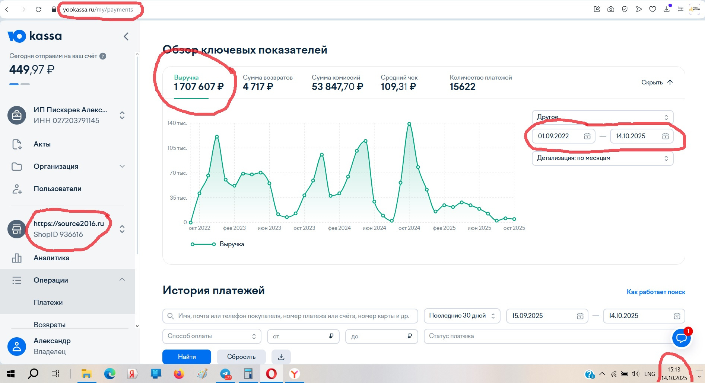Open the privacy shield icon
705x383 pixels.
pos(625,9)
